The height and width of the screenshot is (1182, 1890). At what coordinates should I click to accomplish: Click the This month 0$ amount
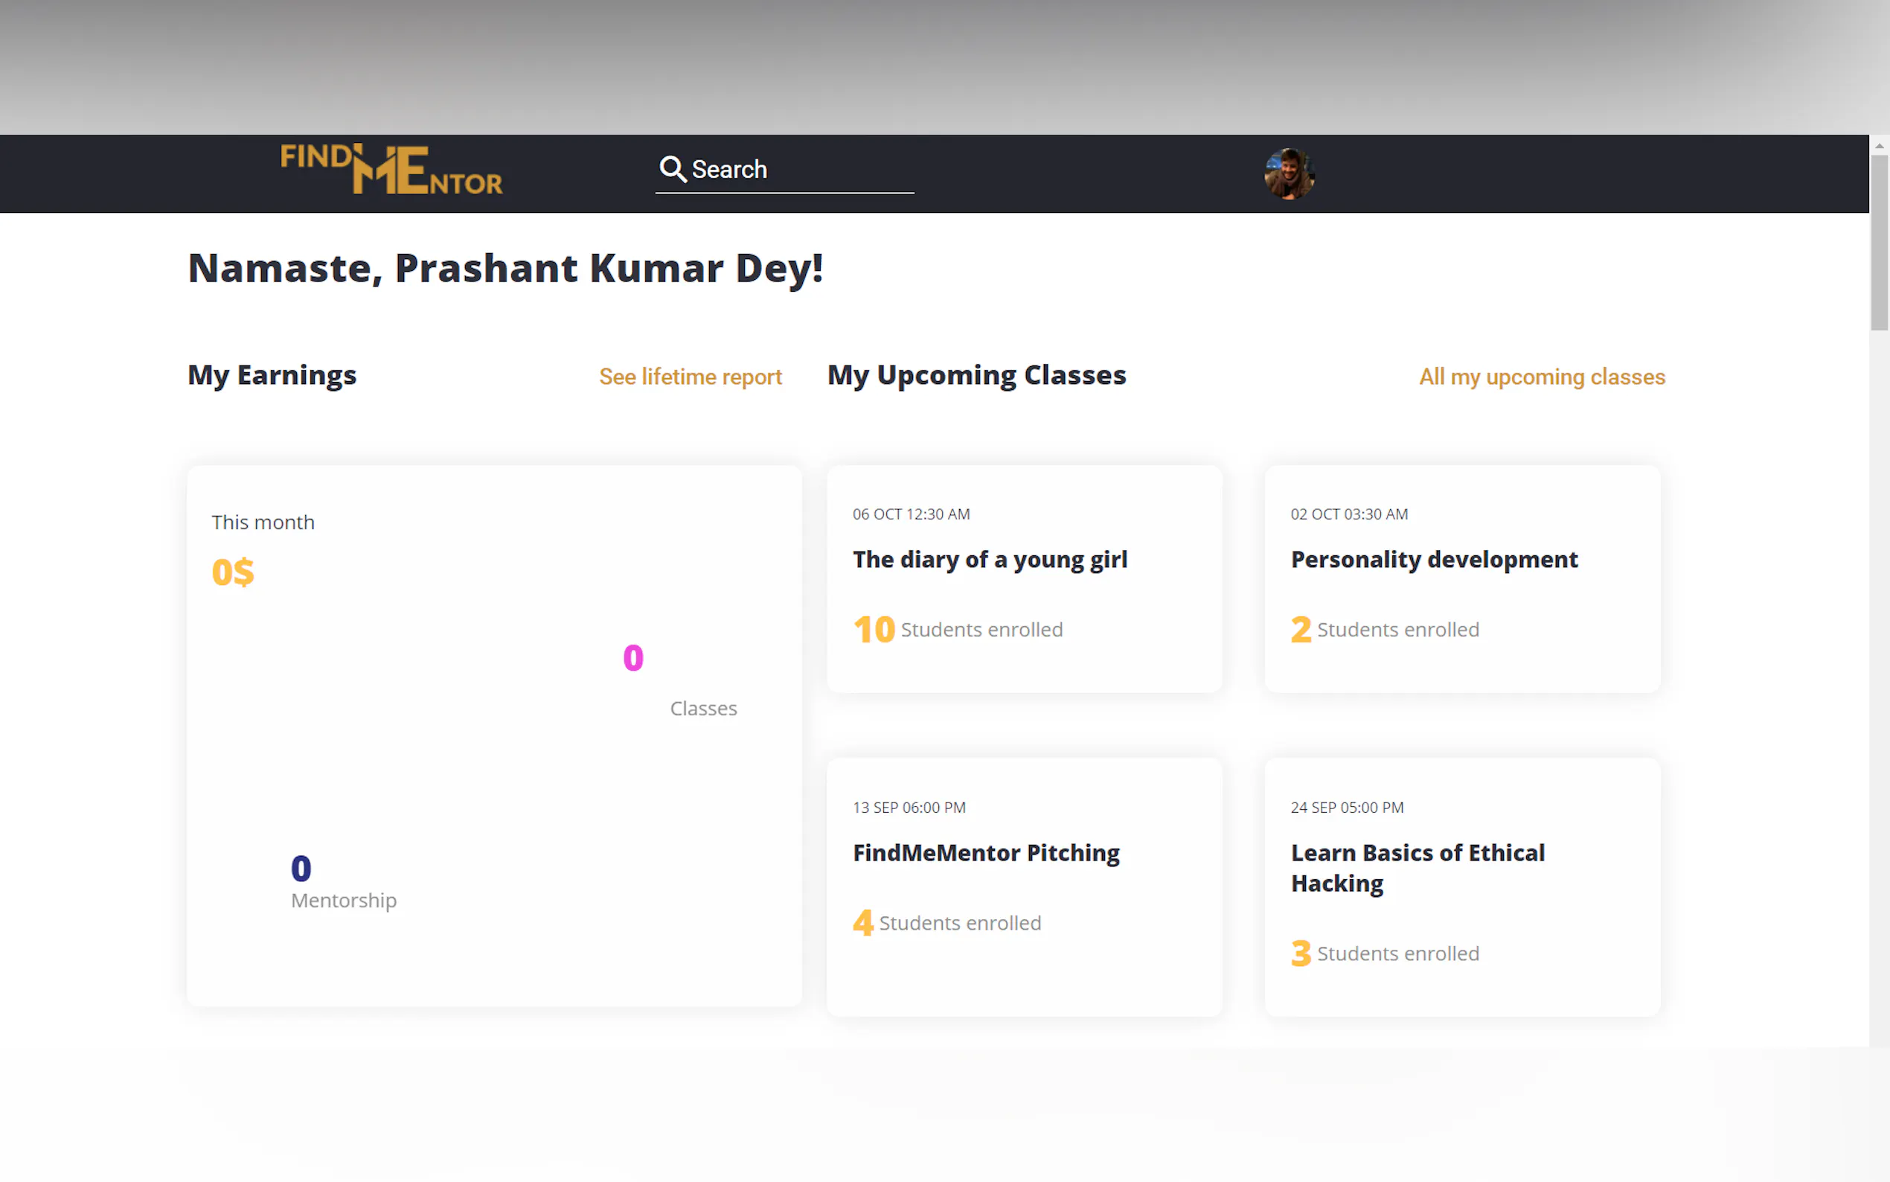(233, 572)
